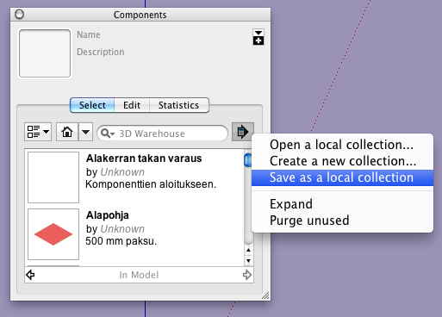The width and height of the screenshot is (442, 317).
Task: Choose Create a new collection...
Action: (342, 161)
